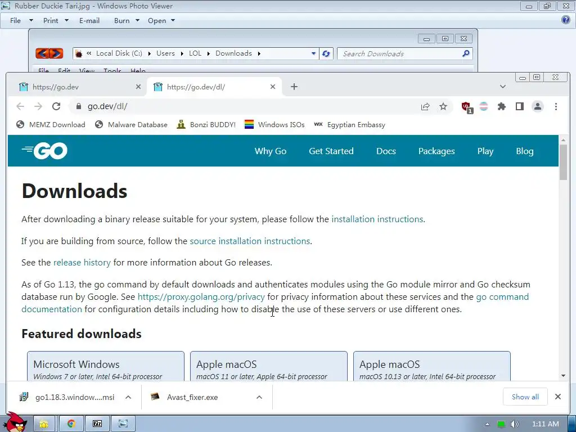Open Play nav item
The height and width of the screenshot is (432, 576).
(485, 151)
